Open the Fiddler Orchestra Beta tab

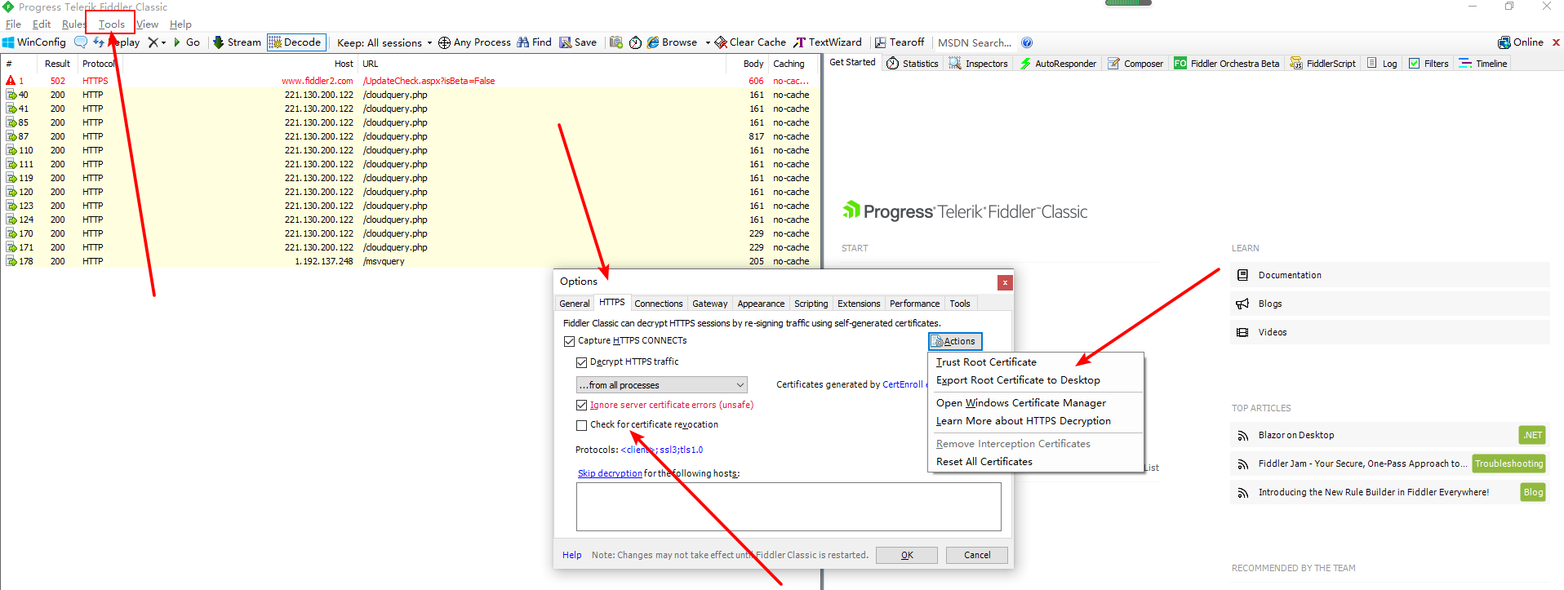coord(1227,64)
